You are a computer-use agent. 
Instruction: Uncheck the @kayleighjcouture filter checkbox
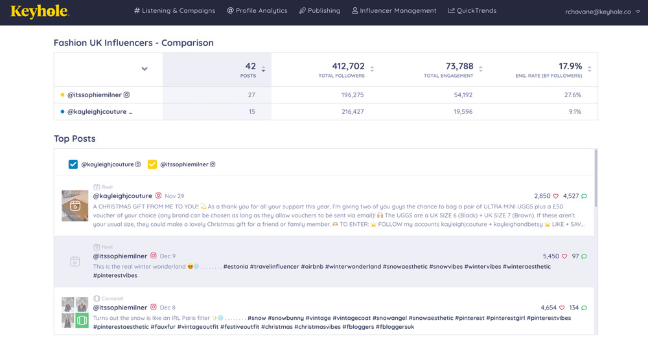point(73,164)
